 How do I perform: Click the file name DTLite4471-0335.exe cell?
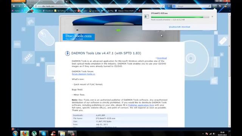click(x=105, y=118)
